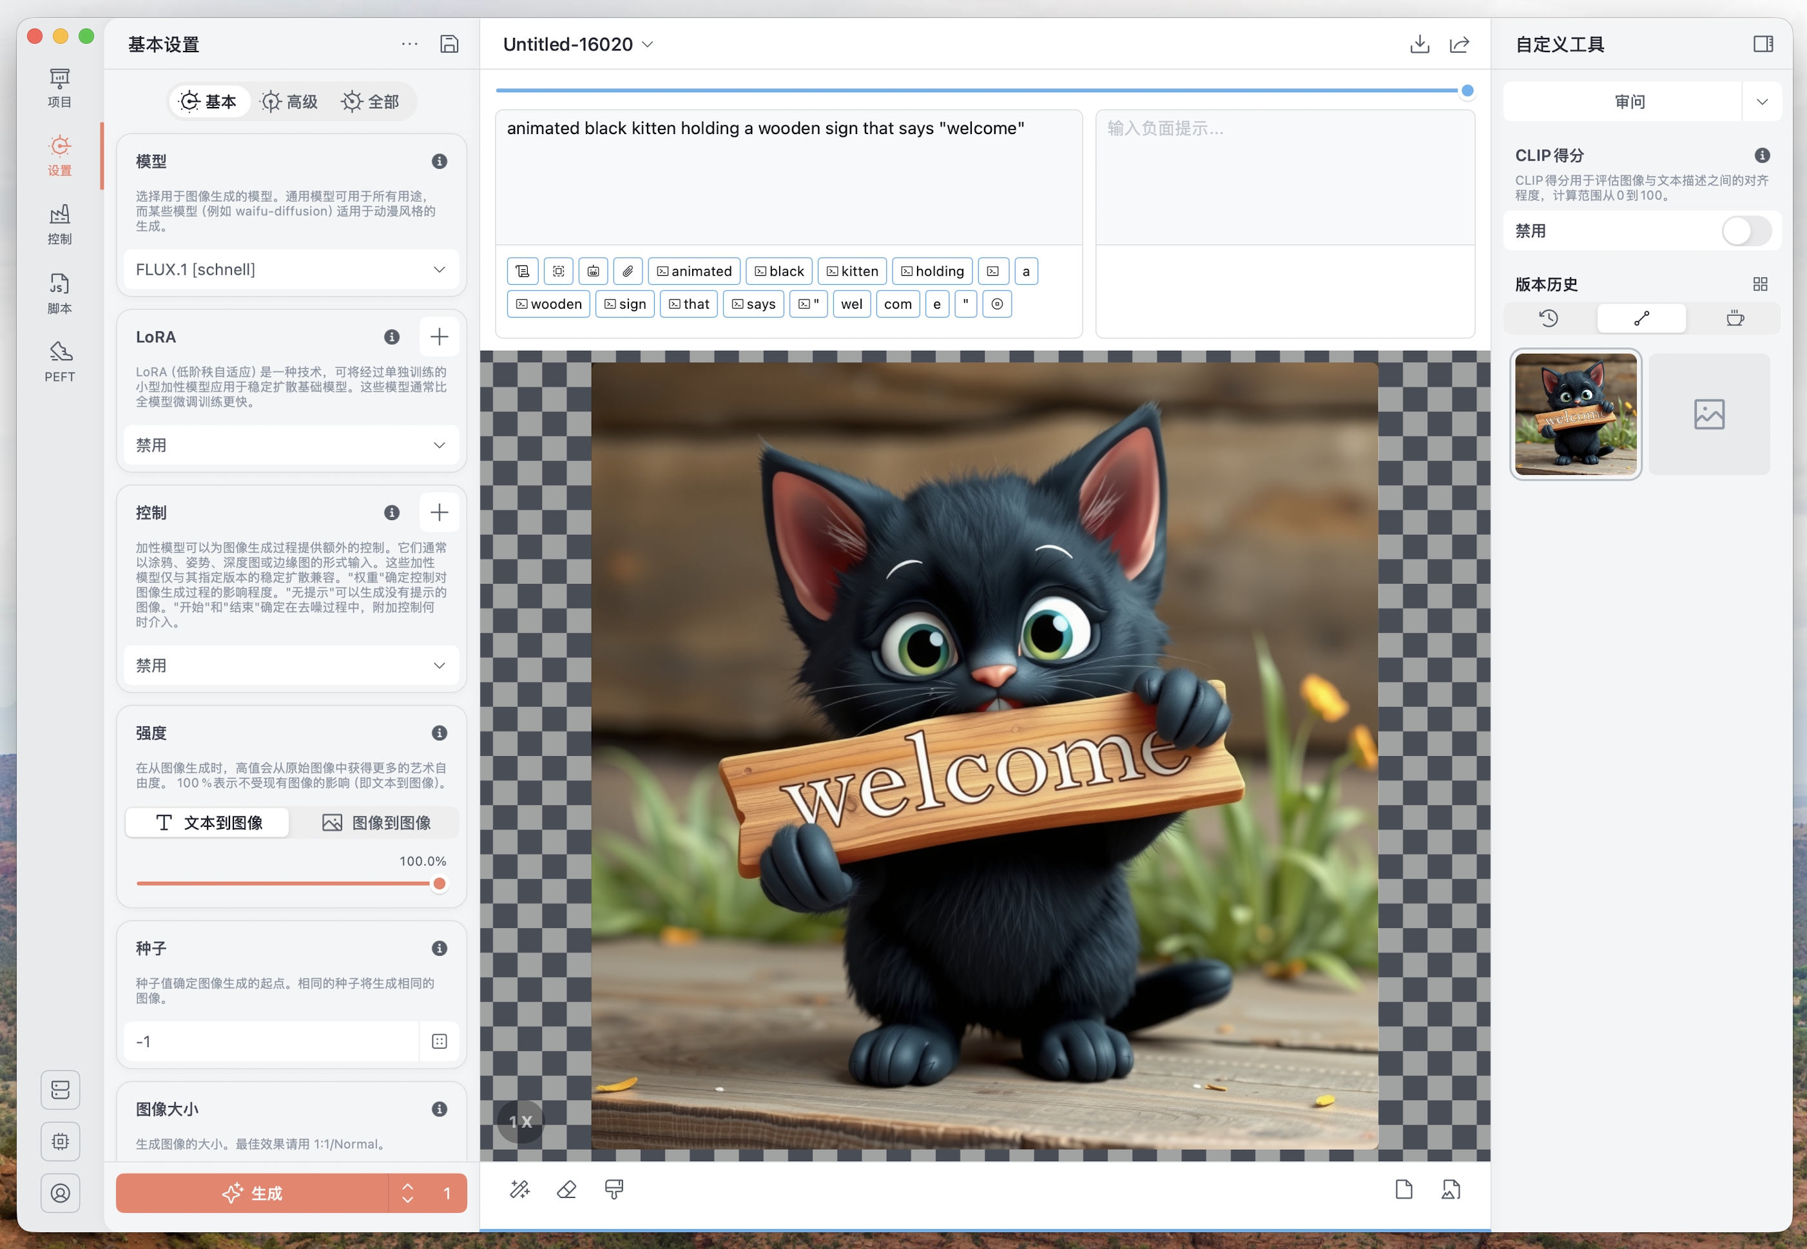
Task: Click the strength slider handle at 100%
Action: pyautogui.click(x=440, y=884)
